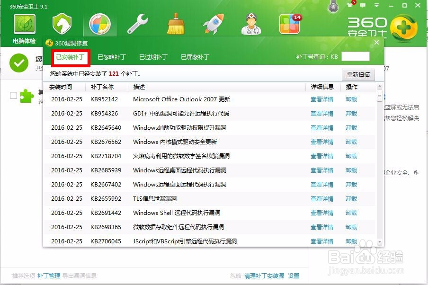428x285 pixels.
Task: View details for KB2667402
Action: tap(322, 185)
